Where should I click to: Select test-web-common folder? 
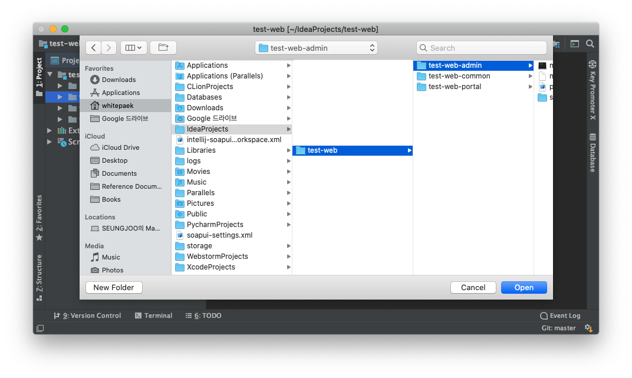(x=473, y=75)
